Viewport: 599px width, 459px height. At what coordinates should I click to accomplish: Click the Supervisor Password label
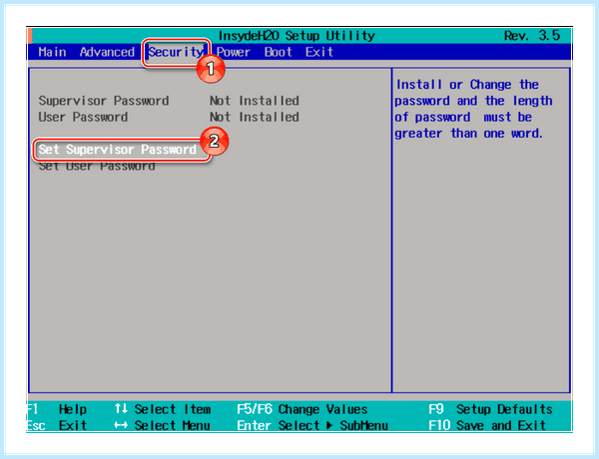point(104,101)
